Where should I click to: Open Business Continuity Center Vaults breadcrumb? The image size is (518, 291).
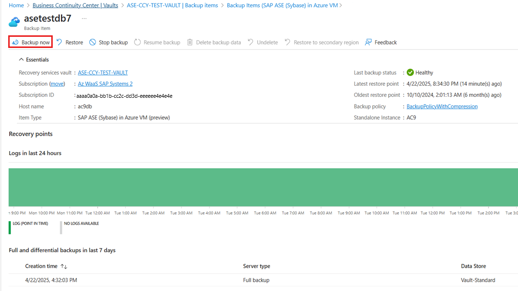(x=75, y=5)
